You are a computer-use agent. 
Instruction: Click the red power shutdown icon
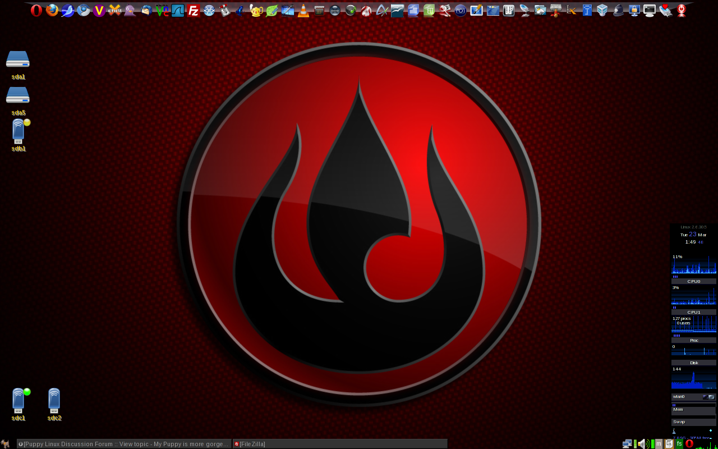(682, 10)
